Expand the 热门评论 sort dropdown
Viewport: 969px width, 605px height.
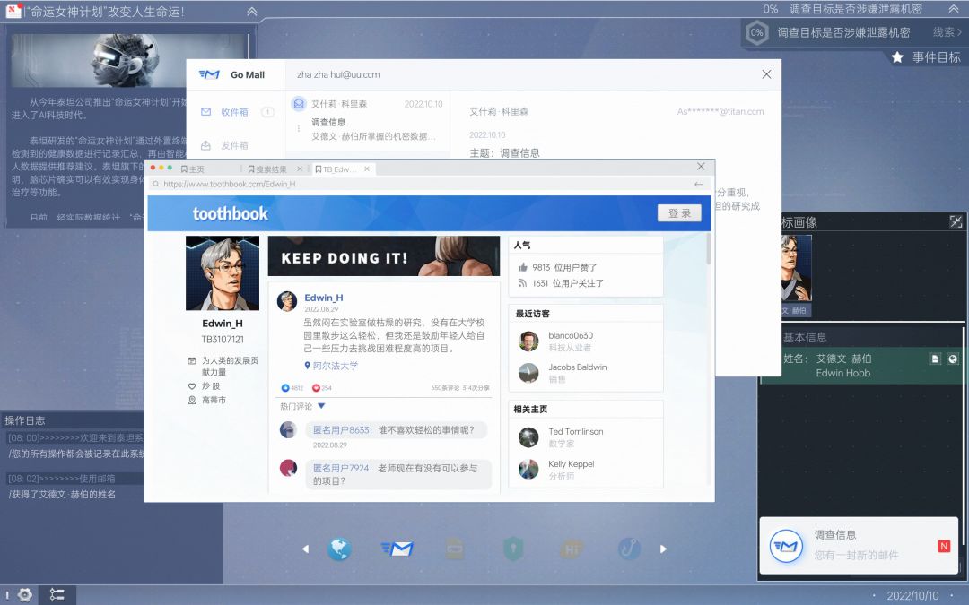(x=321, y=406)
